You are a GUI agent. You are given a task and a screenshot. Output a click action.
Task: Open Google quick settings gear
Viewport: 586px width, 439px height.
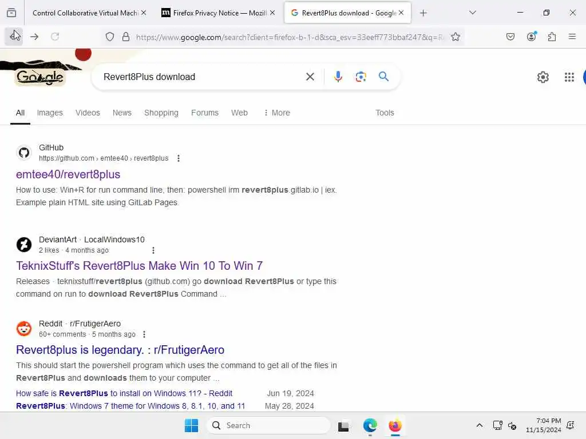[x=543, y=77]
